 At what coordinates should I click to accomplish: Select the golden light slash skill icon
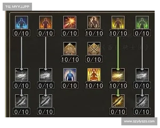click(118, 75)
